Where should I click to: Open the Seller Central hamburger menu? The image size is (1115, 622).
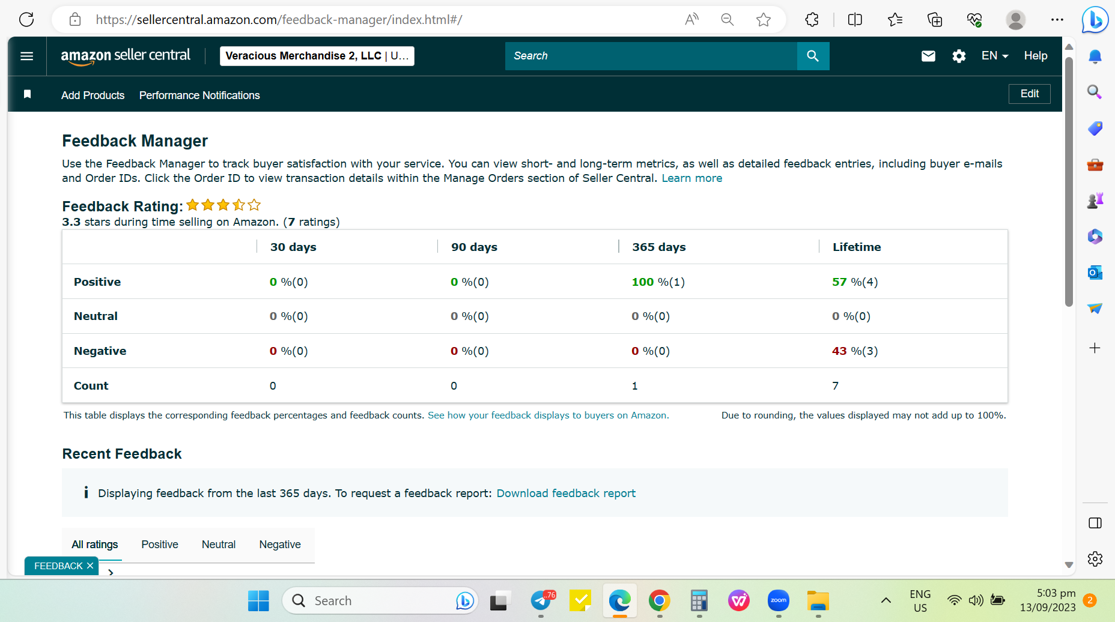pyautogui.click(x=26, y=56)
